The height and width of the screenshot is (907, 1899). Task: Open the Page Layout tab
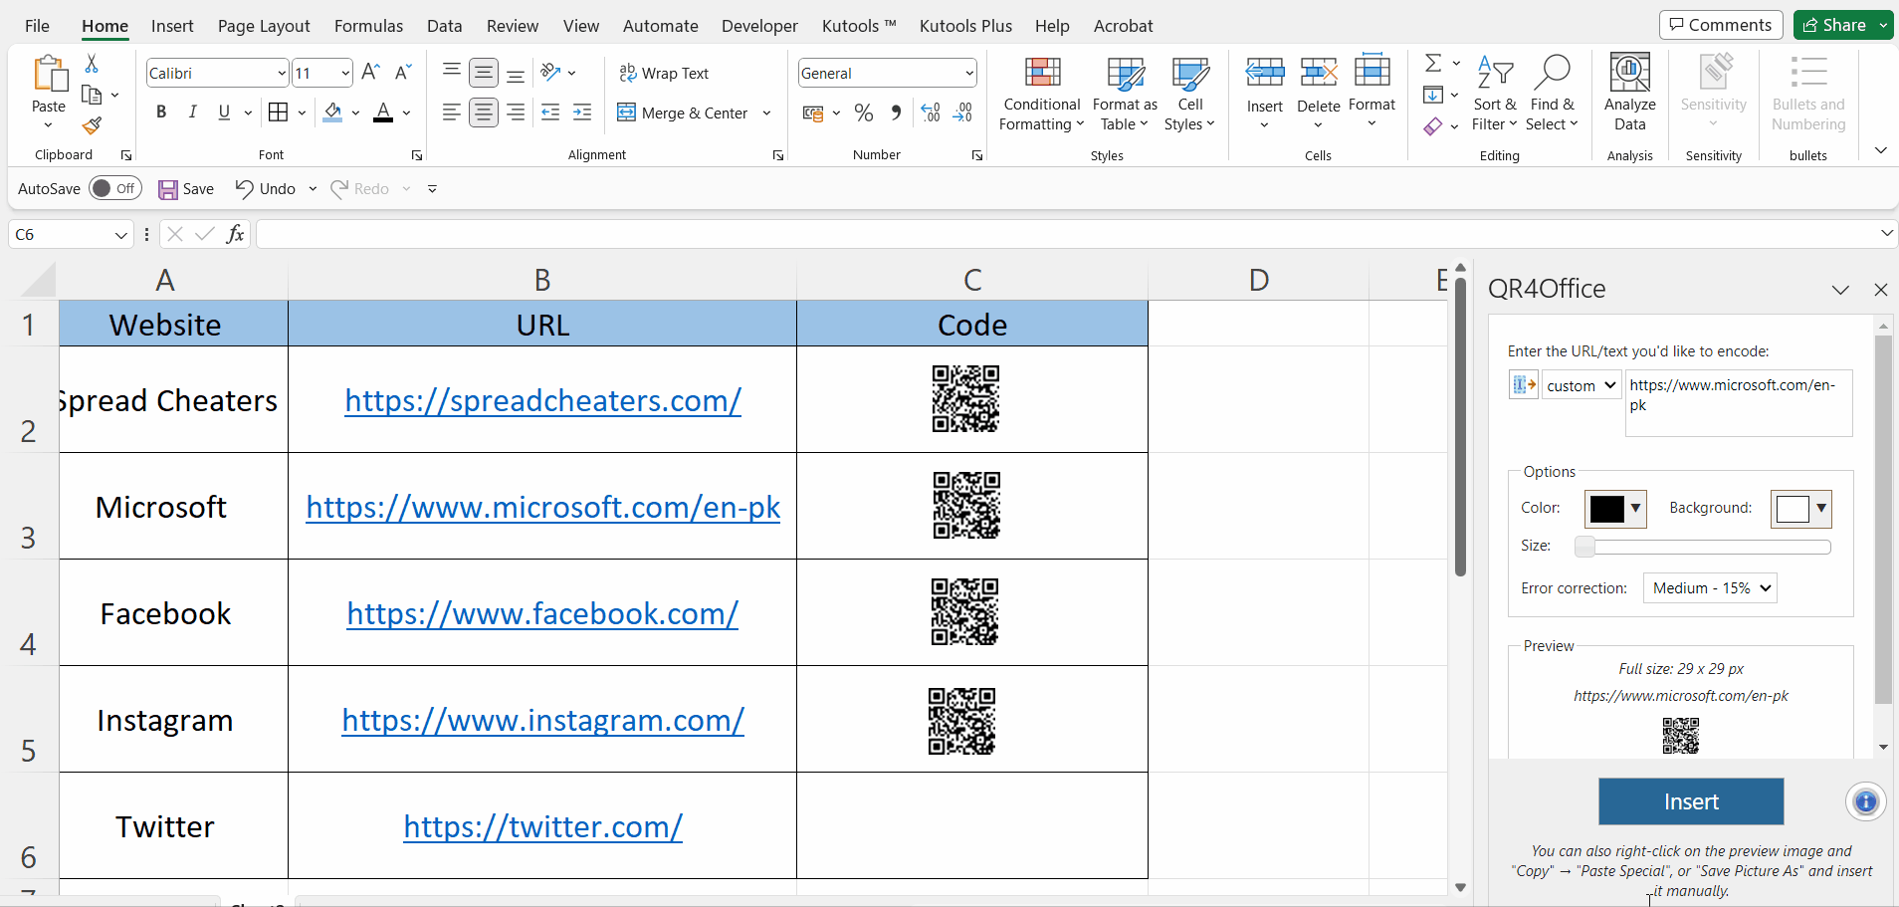(x=264, y=26)
